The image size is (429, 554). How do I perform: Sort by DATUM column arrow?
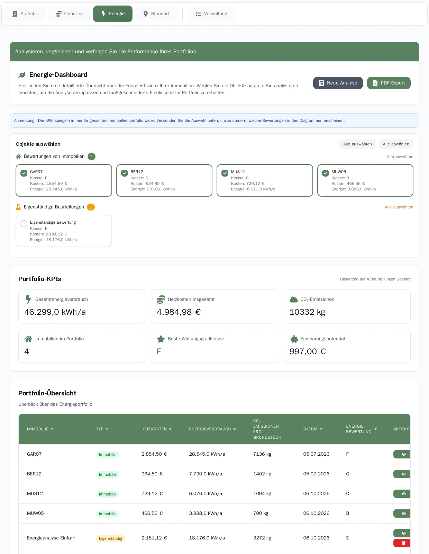point(321,429)
